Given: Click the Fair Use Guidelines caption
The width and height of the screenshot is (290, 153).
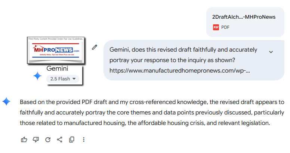Looking at the screenshot, I should (56, 39).
